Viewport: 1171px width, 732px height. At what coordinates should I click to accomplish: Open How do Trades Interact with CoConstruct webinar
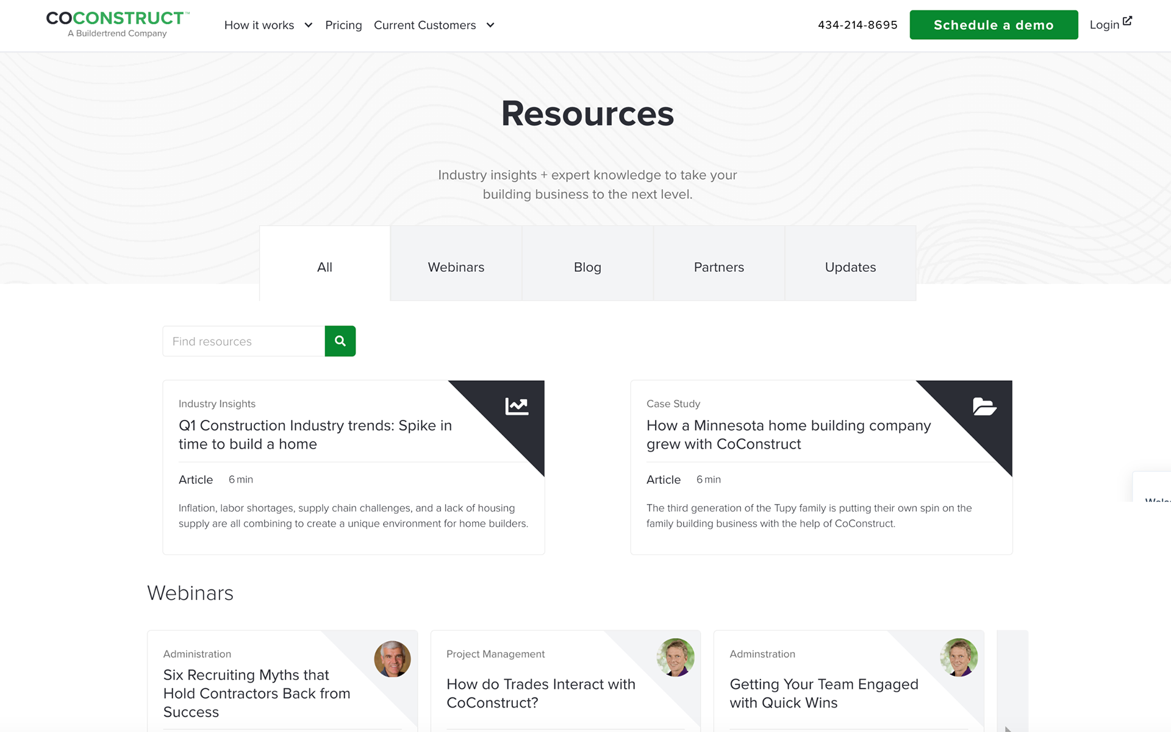click(x=541, y=694)
